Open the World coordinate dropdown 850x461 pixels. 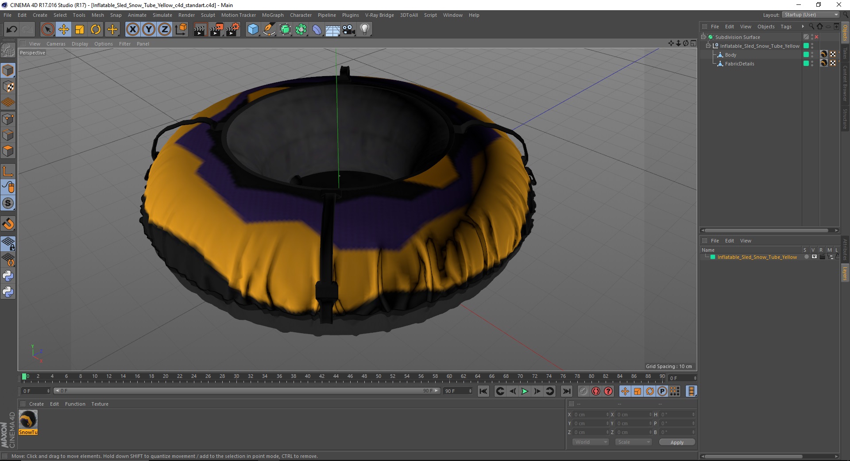click(591, 442)
